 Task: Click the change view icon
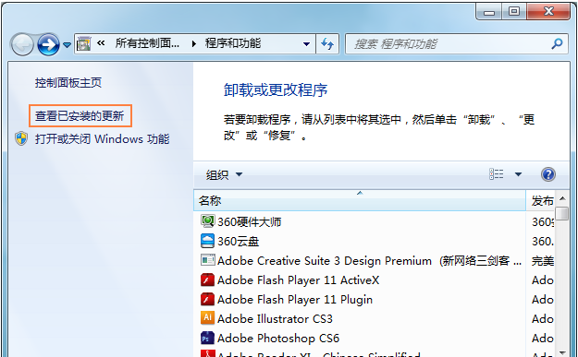tap(497, 174)
